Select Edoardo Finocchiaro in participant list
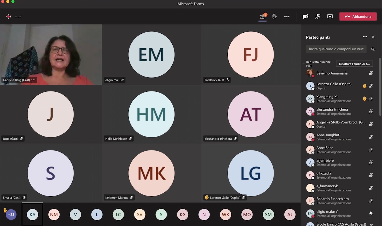The width and height of the screenshot is (382, 226). point(340,201)
